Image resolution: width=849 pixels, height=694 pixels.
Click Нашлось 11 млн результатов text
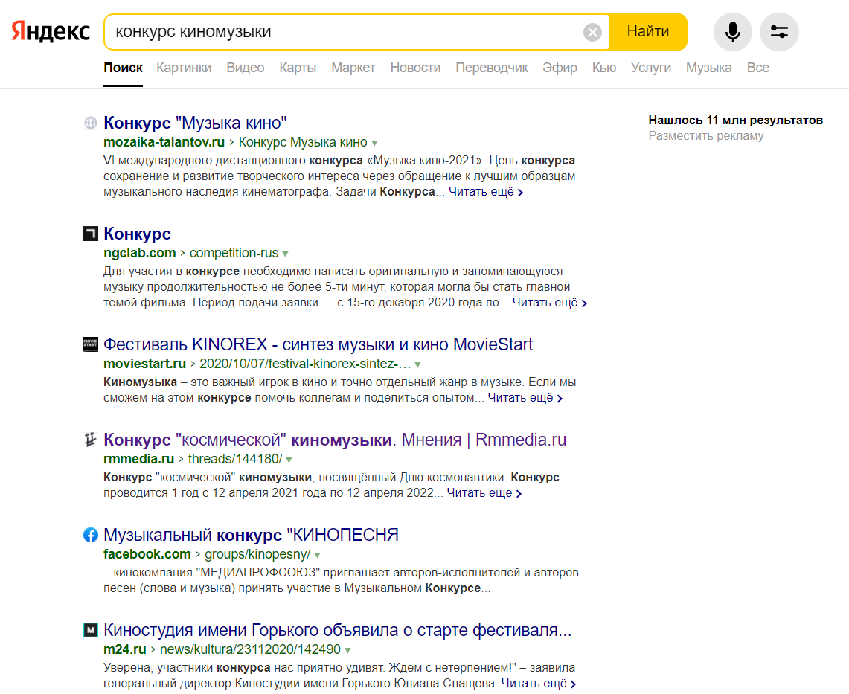(736, 121)
